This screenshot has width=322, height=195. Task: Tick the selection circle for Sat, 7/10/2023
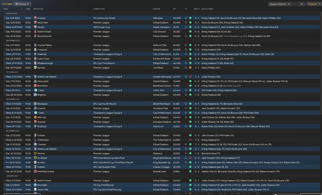pos(5,81)
